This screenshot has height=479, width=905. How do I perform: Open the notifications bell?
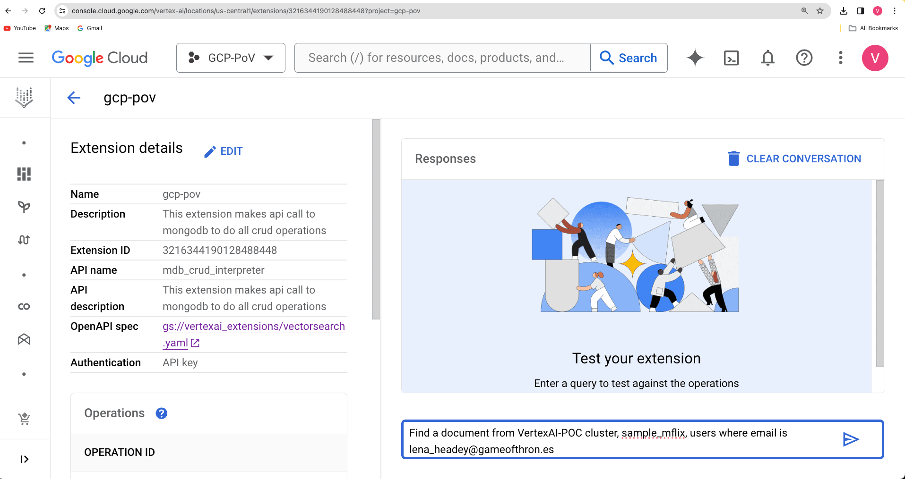click(x=767, y=58)
